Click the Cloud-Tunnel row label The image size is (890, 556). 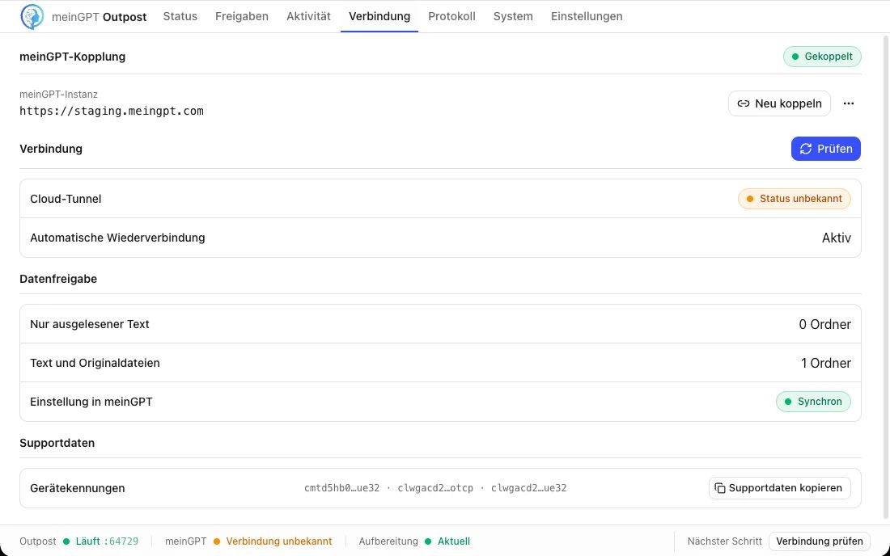(66, 199)
